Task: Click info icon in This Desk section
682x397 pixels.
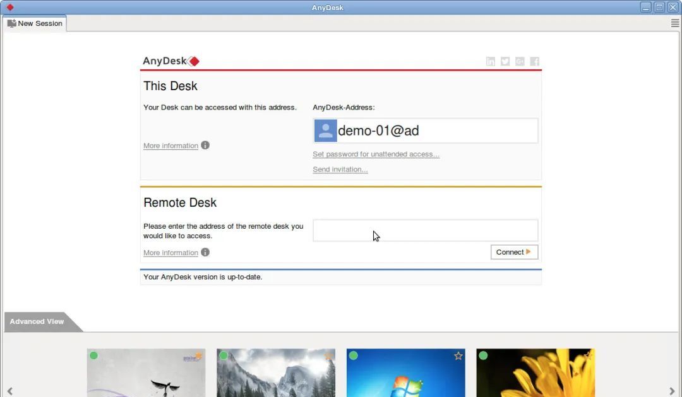Action: [205, 146]
